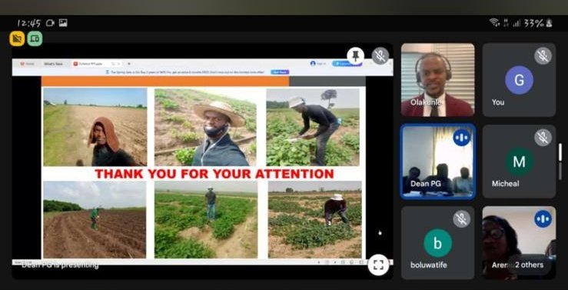The width and height of the screenshot is (568, 290).
Task: Select the You participant tile
Action: point(519,80)
